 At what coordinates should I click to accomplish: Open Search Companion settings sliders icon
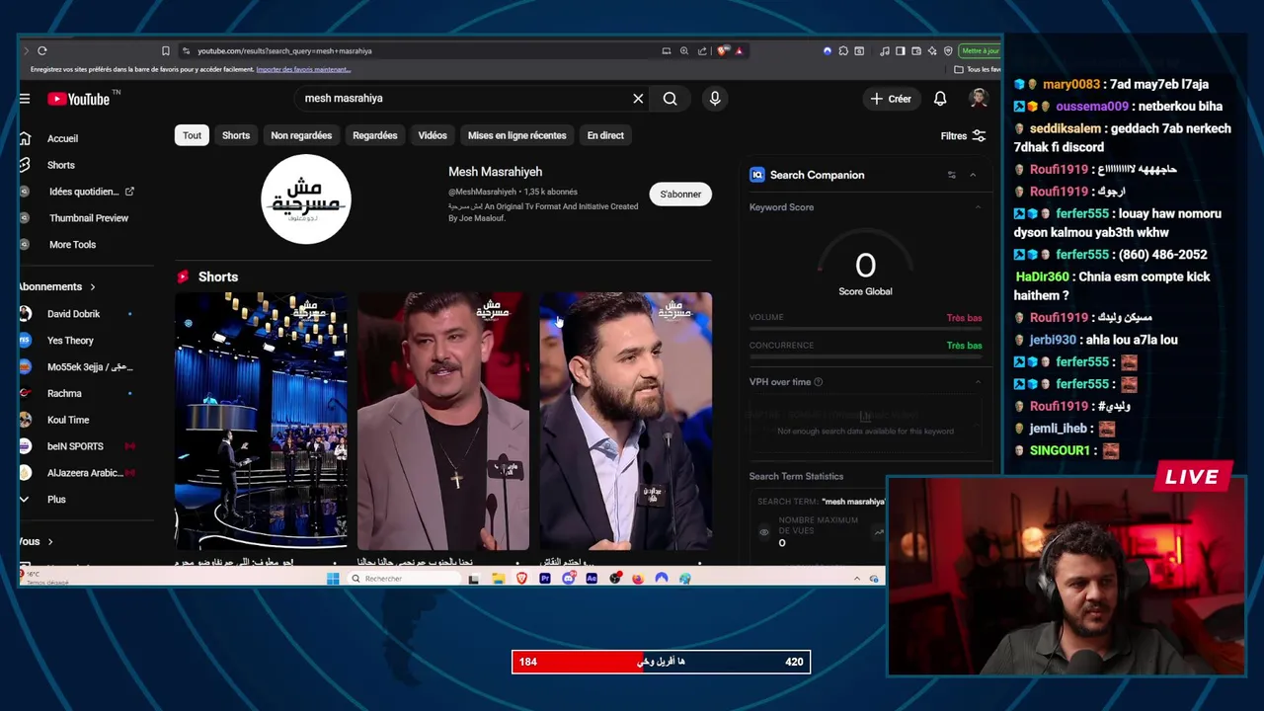tap(952, 175)
